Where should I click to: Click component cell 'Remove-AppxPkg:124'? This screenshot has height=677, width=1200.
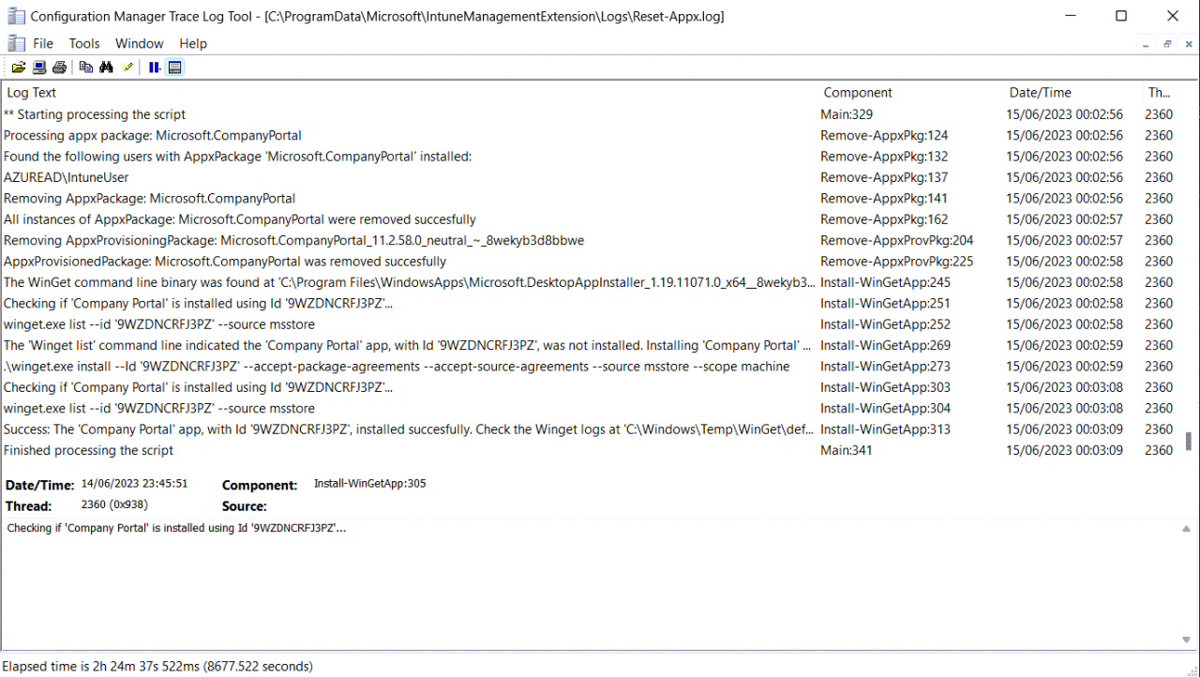[884, 135]
